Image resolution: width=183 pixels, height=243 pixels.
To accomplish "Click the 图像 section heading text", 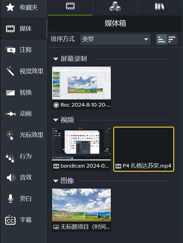I will tap(67, 181).
